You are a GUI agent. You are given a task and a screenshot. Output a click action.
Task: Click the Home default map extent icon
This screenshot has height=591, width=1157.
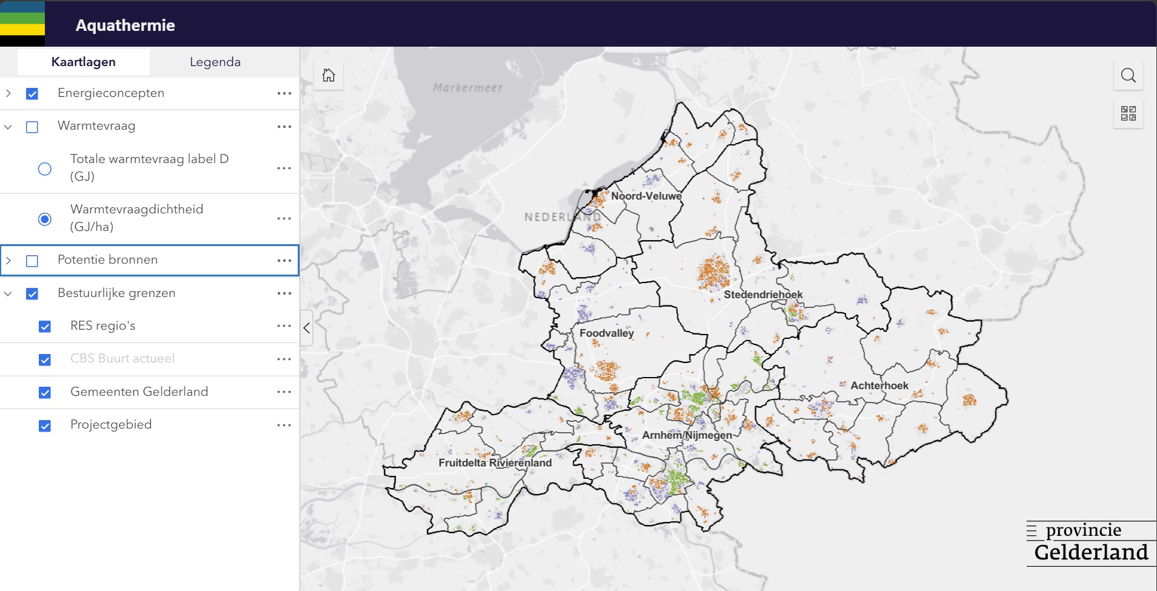(329, 75)
